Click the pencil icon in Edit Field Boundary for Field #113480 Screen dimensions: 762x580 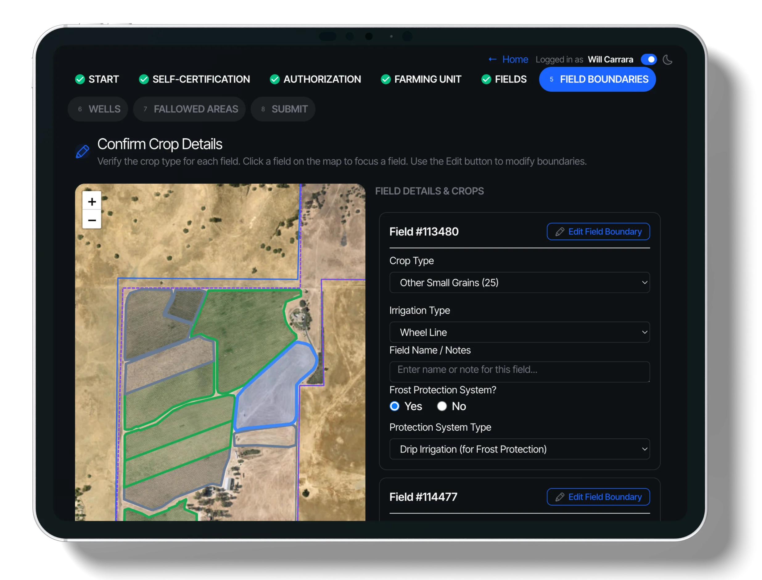(560, 231)
